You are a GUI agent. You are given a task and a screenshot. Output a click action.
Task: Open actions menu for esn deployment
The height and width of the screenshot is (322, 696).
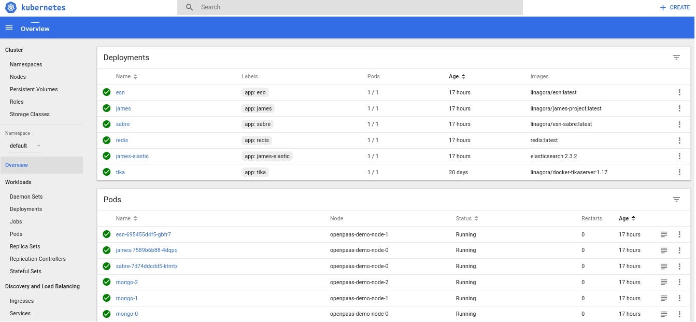click(x=679, y=92)
